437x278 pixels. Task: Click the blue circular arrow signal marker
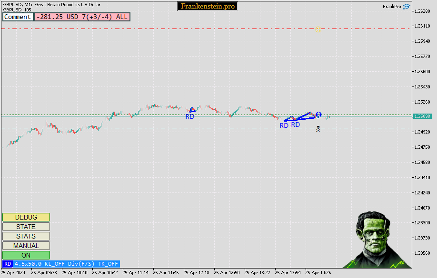point(318,115)
